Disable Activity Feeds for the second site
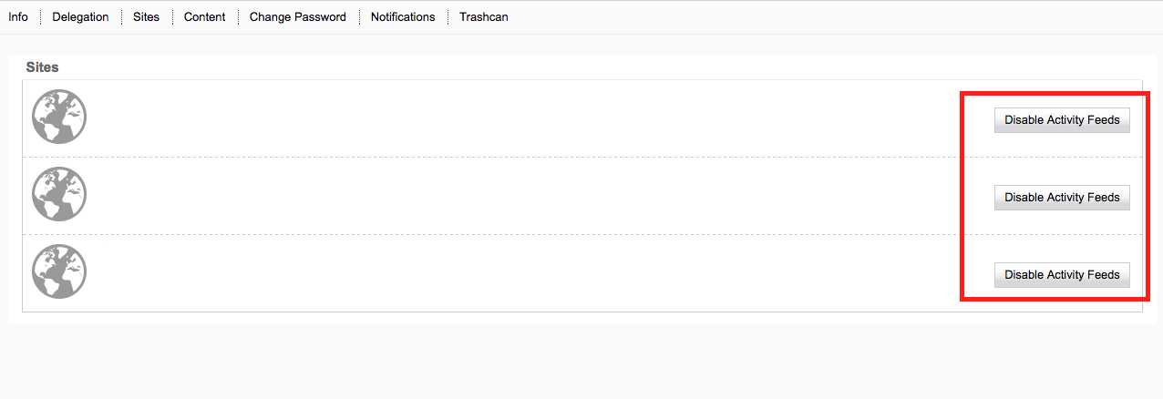The image size is (1163, 399). pyautogui.click(x=1062, y=198)
